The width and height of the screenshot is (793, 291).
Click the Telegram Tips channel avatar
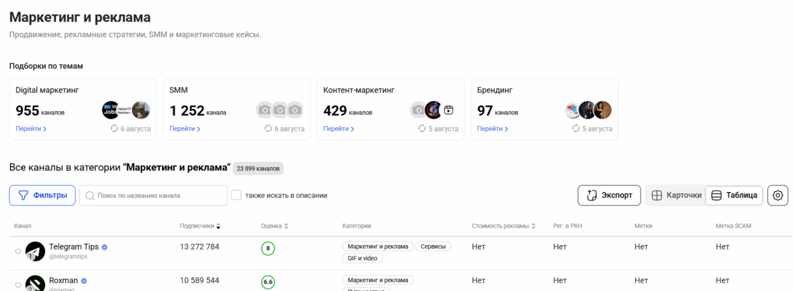[35, 252]
